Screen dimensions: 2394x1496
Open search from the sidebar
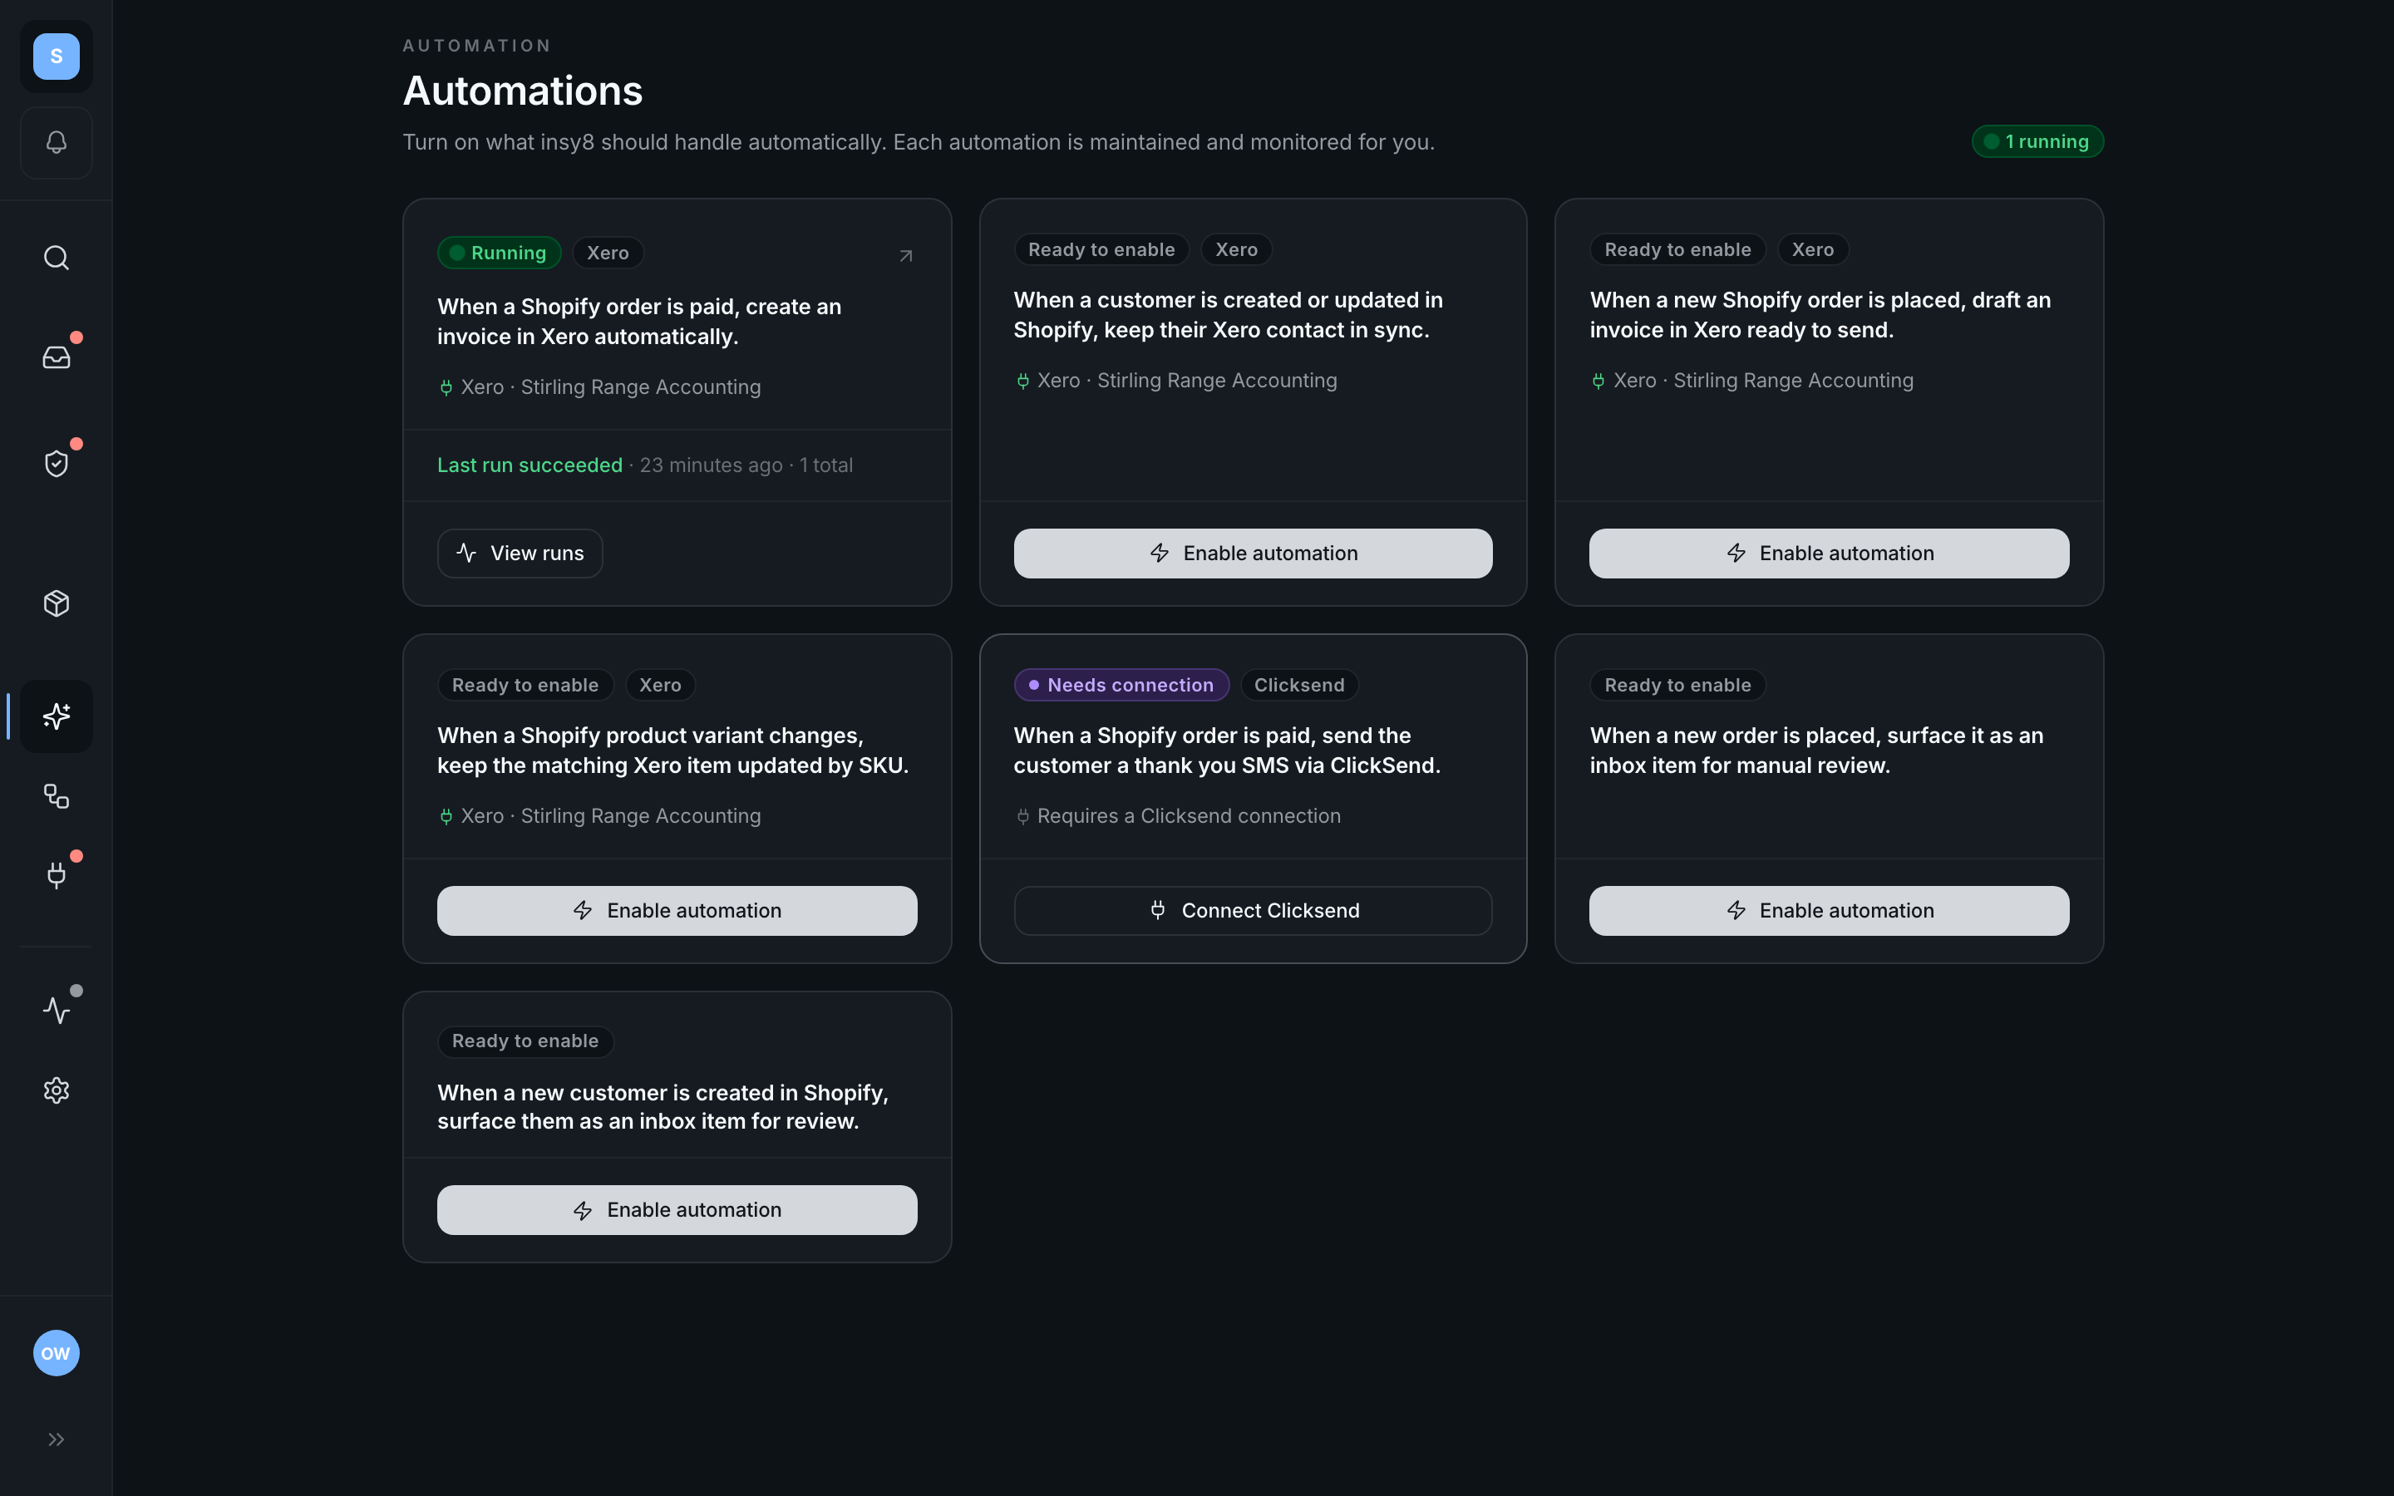[57, 258]
